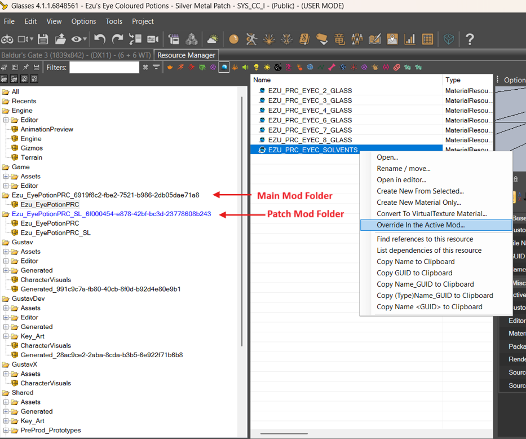Toggle the highlighted blue material filter
526x439 pixels.
224,67
